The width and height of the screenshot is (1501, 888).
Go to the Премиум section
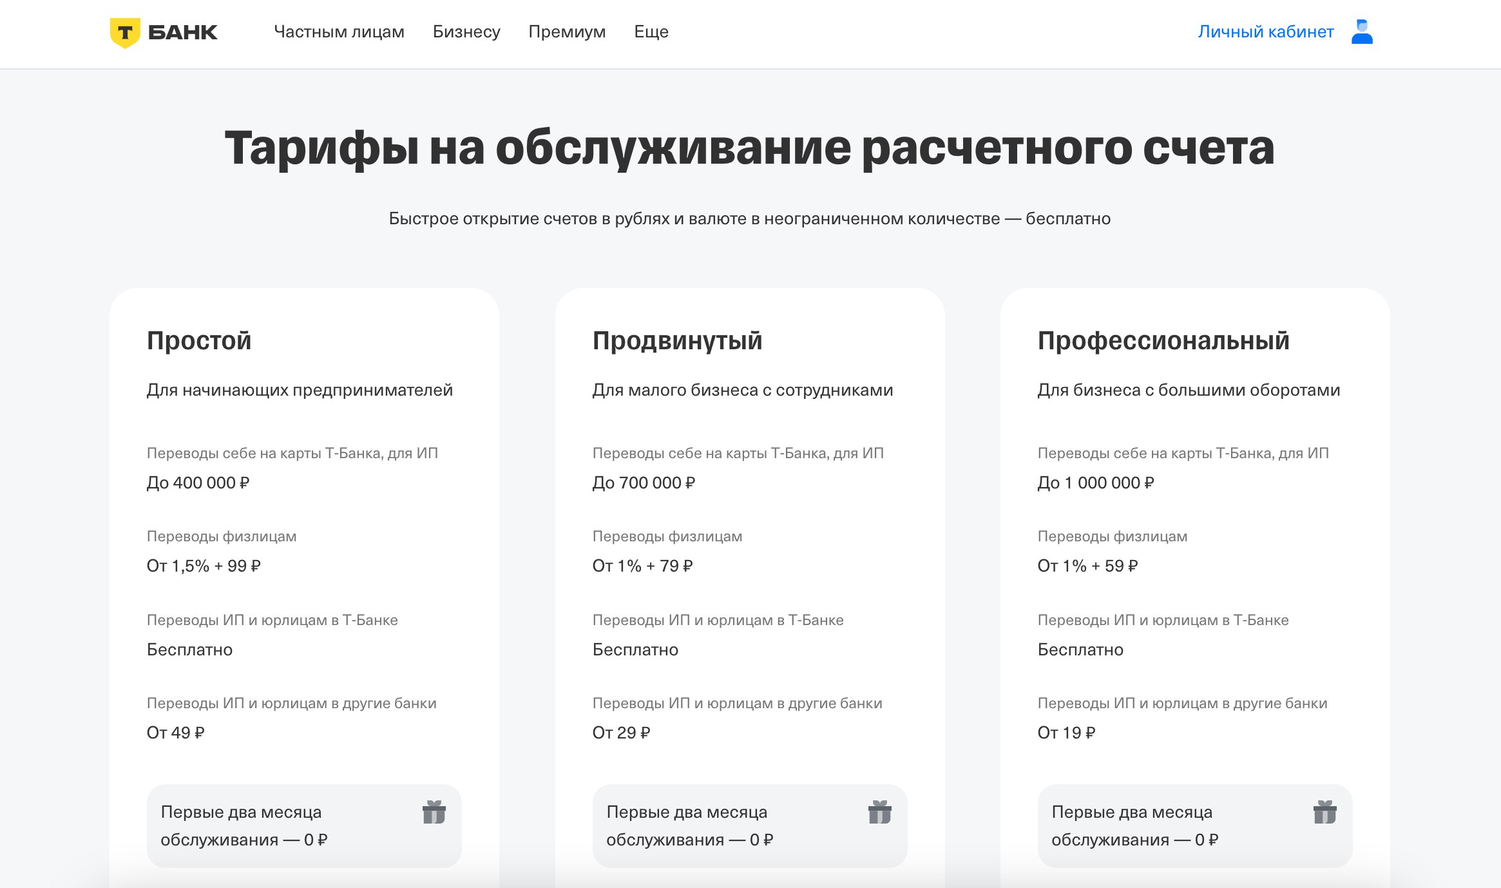pos(567,32)
